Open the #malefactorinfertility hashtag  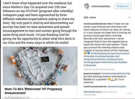click(x=94, y=59)
